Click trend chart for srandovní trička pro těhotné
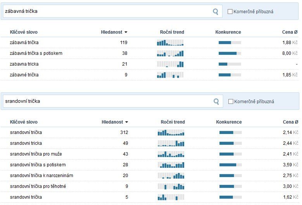Viewport: 302px width, 205px height. (x=171, y=186)
